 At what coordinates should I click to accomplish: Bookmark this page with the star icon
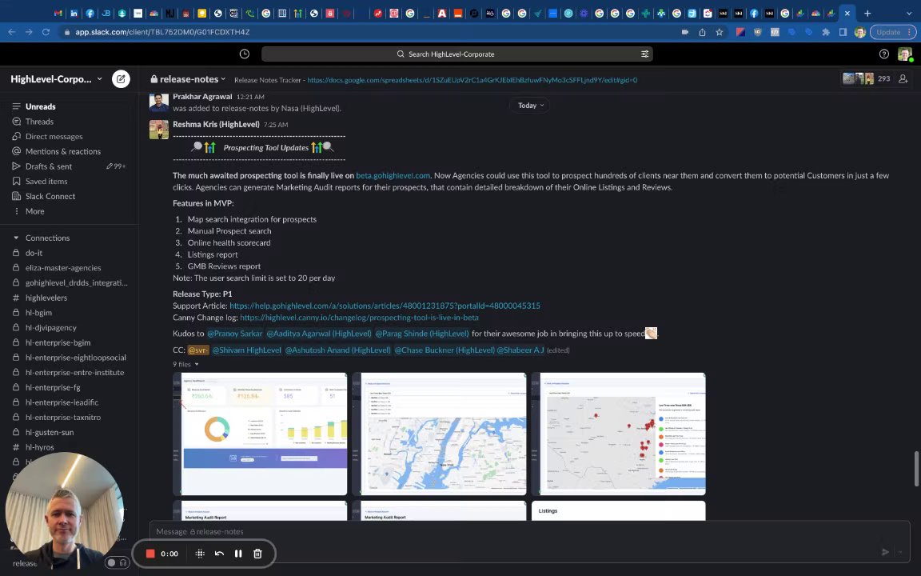click(x=719, y=32)
